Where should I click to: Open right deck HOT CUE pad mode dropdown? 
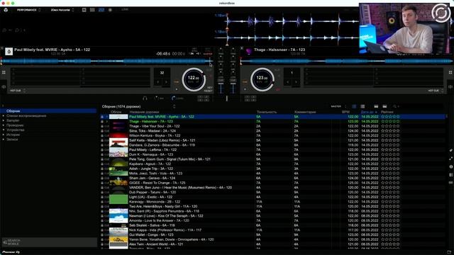click(436, 91)
